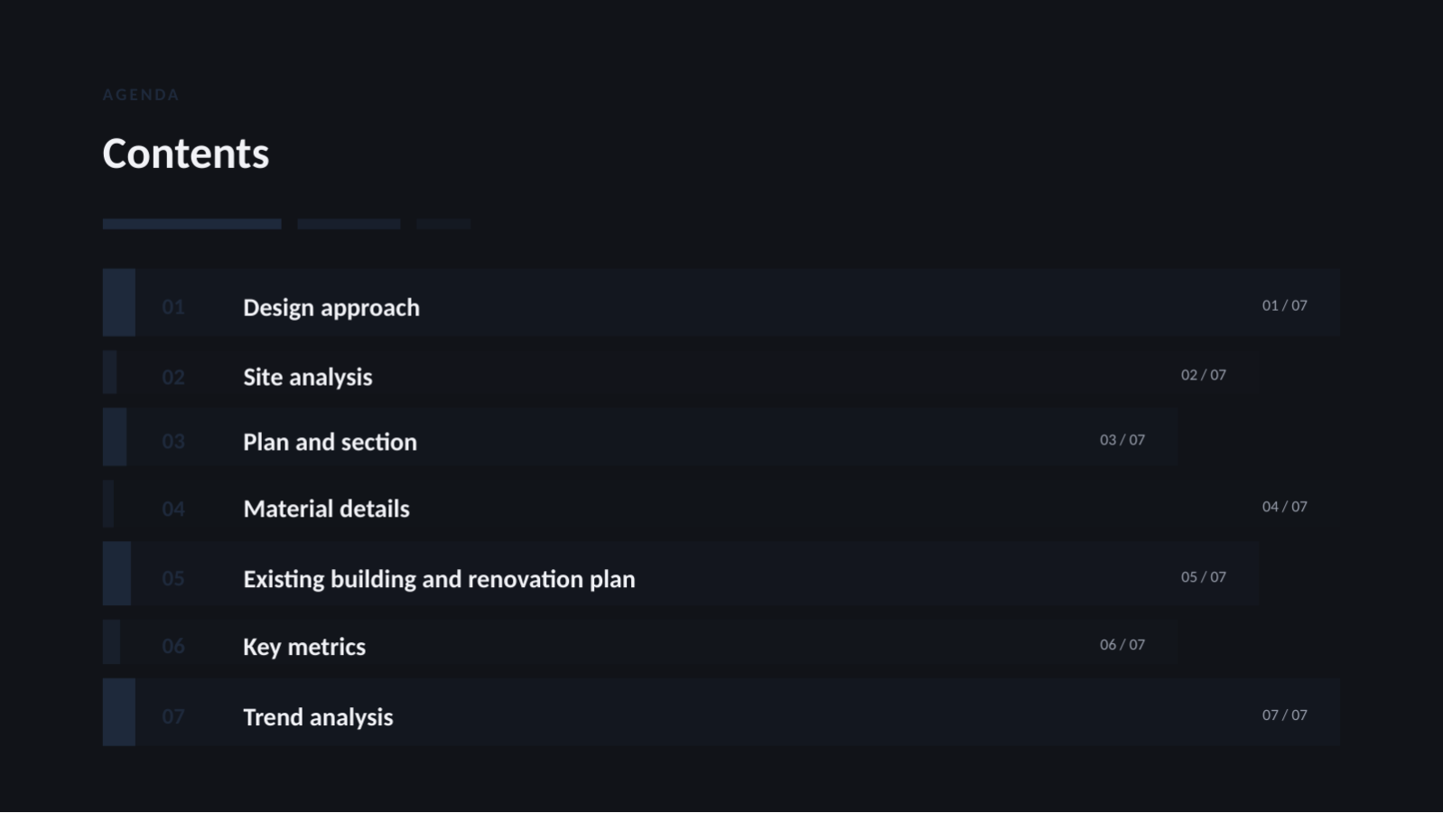Click the 03 / 07 page indicator
1443x813 pixels.
pos(1122,440)
